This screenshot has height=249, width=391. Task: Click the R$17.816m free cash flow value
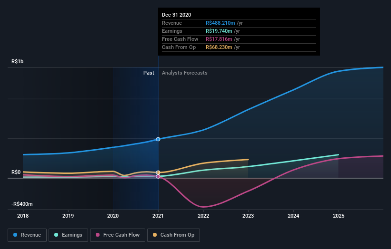point(219,39)
